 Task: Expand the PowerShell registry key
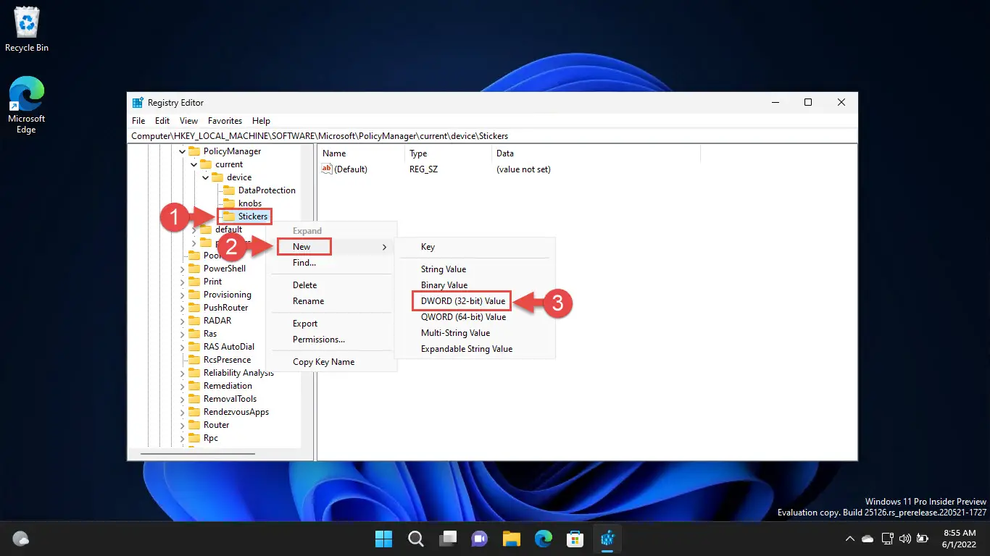[x=183, y=269]
